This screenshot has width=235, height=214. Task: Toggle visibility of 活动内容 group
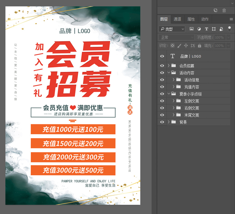(162, 73)
